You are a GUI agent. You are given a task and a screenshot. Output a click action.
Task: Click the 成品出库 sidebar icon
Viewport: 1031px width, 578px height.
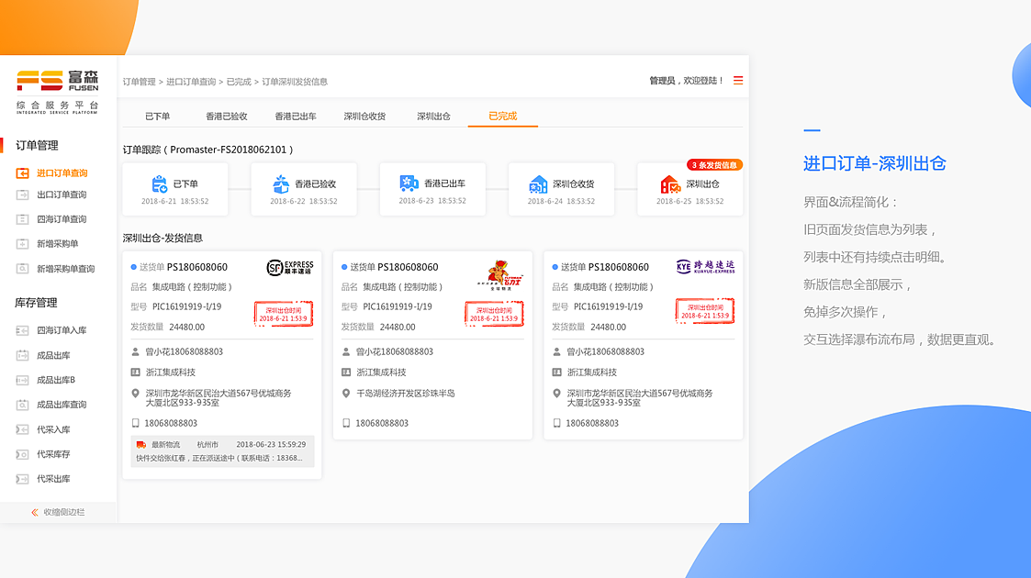pyautogui.click(x=22, y=355)
